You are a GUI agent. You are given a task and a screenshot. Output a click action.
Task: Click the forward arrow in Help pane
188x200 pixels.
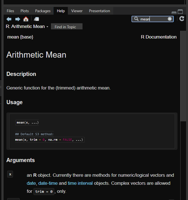click(x=17, y=19)
